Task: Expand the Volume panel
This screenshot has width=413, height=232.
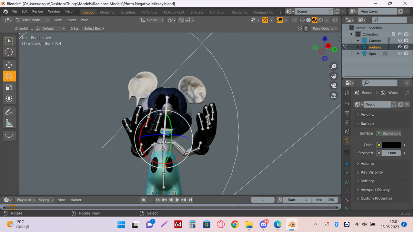Action: 382,163
